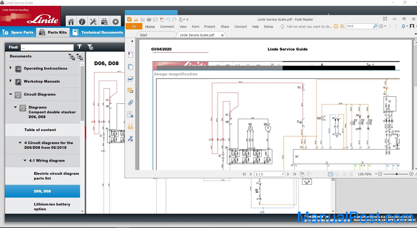Collapse 4.1 Wiring diagram node
The width and height of the screenshot is (417, 228).
point(25,160)
